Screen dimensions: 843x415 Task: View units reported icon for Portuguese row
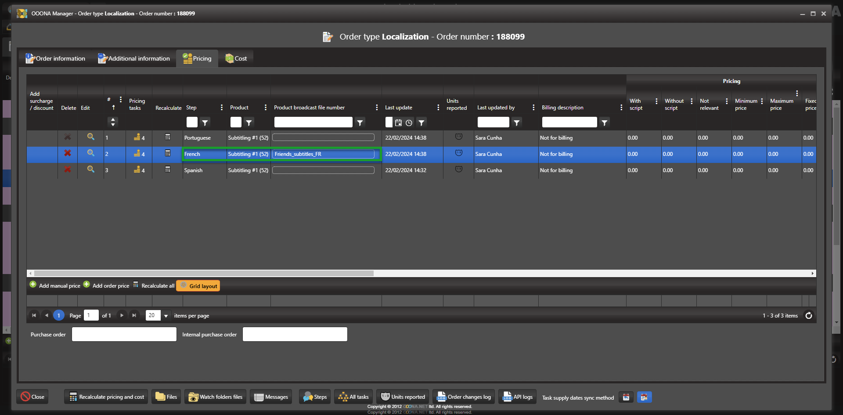point(458,137)
